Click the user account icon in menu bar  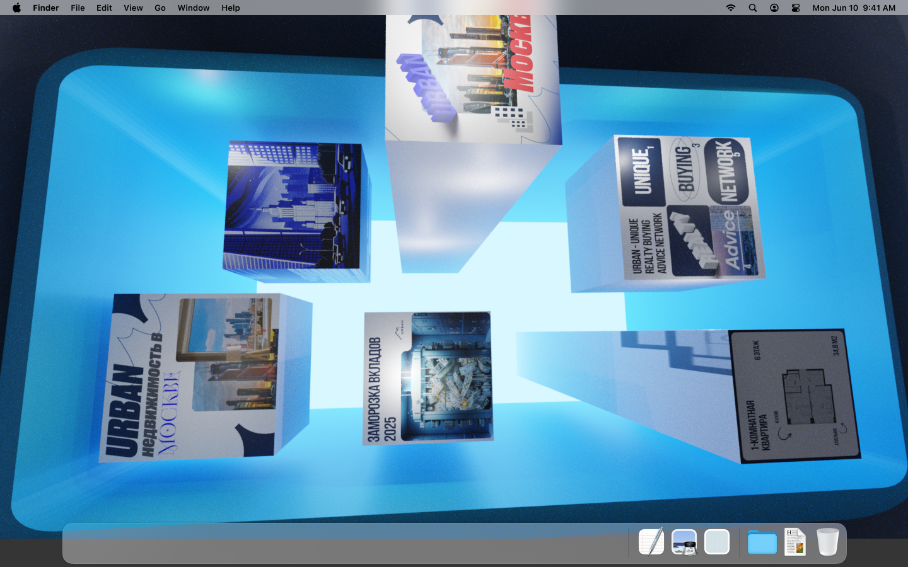coord(774,8)
